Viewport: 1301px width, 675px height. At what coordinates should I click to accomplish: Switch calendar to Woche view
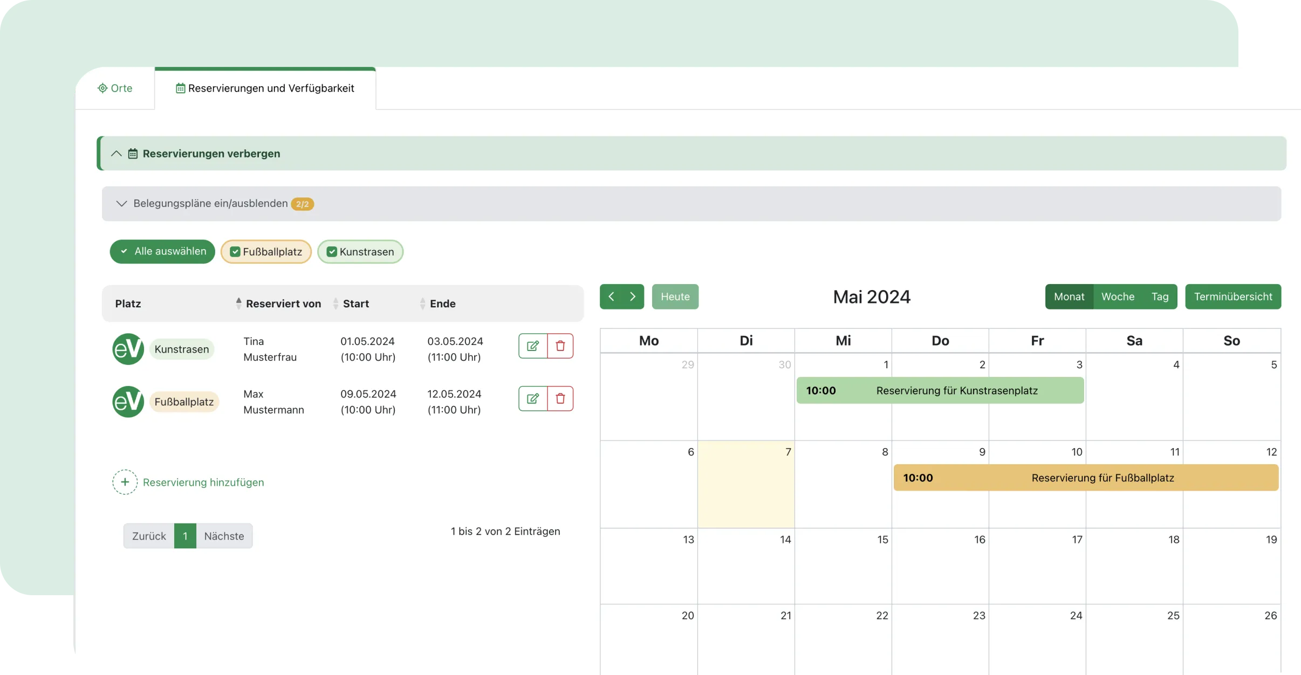pyautogui.click(x=1118, y=297)
